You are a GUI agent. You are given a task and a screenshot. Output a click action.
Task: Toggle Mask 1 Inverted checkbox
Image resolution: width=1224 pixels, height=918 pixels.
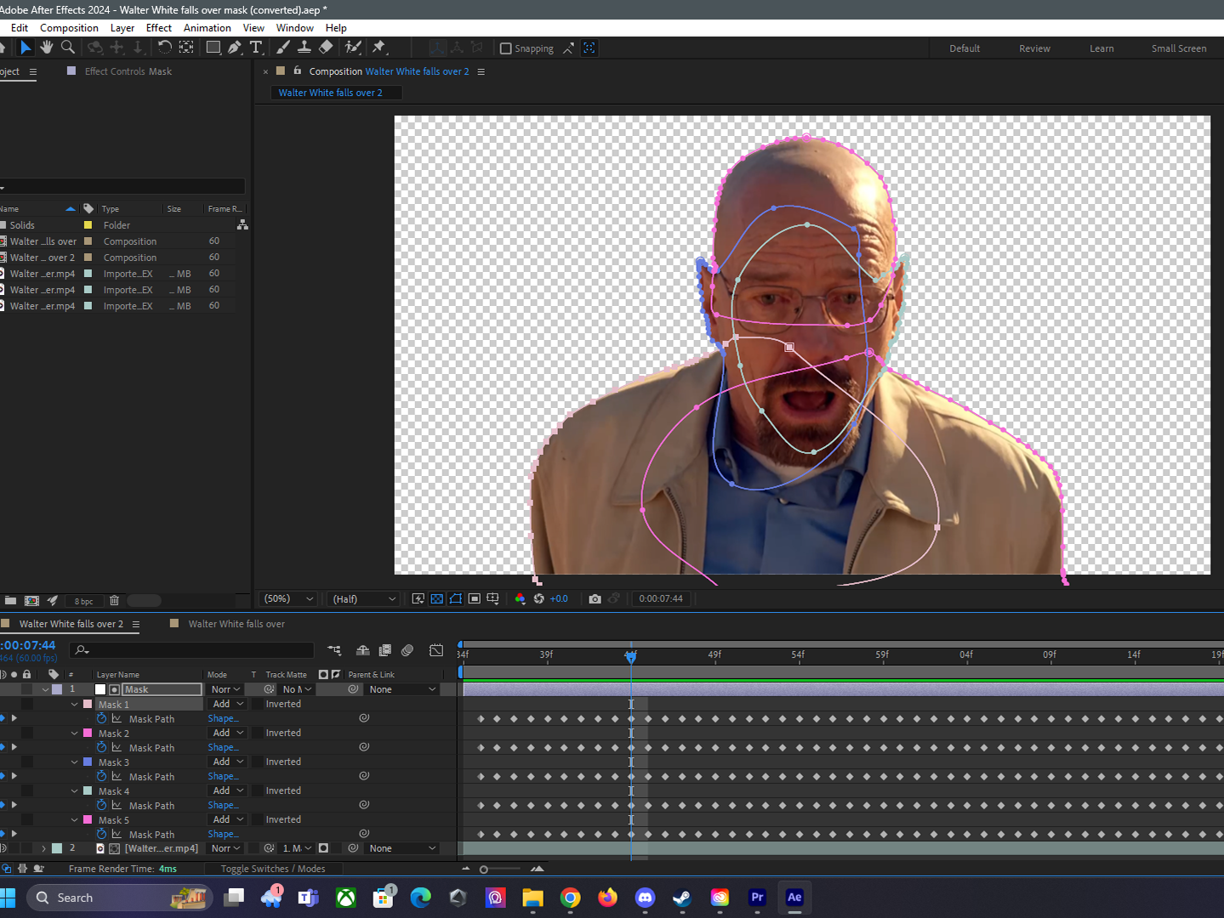pos(258,704)
